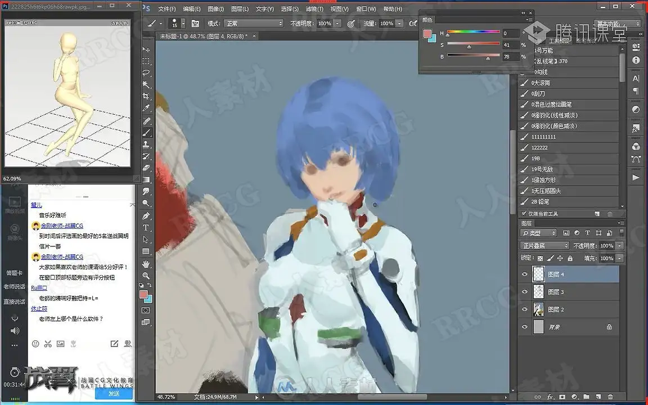This screenshot has width=648, height=405.
Task: Open the 窗口(W) menu
Action: click(x=366, y=8)
